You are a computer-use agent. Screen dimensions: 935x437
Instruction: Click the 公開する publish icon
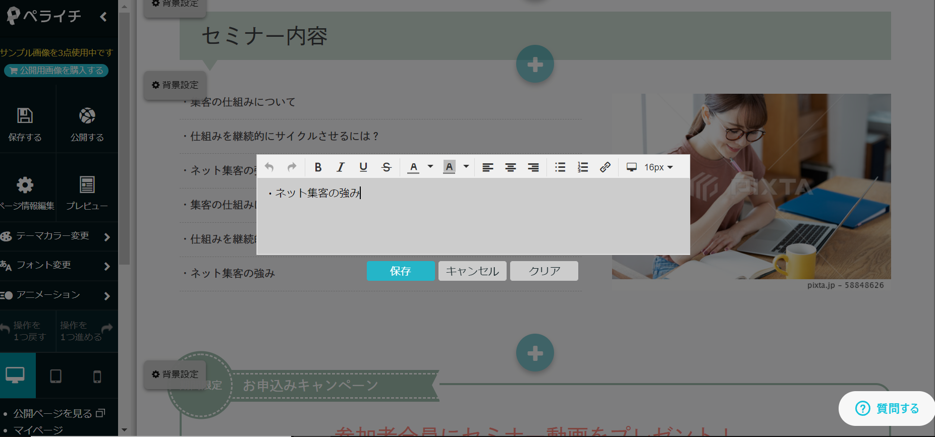click(87, 123)
